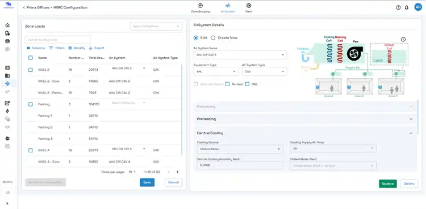Image resolution: width=426 pixels, height=209 pixels.
Task: Click Central Cooling Humidity Ratio field
Action: pyautogui.click(x=240, y=165)
